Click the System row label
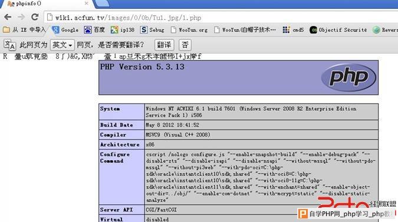 pyautogui.click(x=110, y=109)
